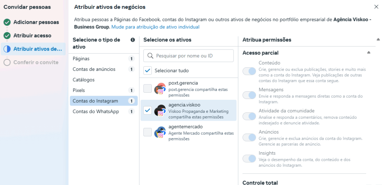Check the poxt.gerencia account checkbox
Image resolution: width=382 pixels, height=185 pixels.
pyautogui.click(x=147, y=89)
